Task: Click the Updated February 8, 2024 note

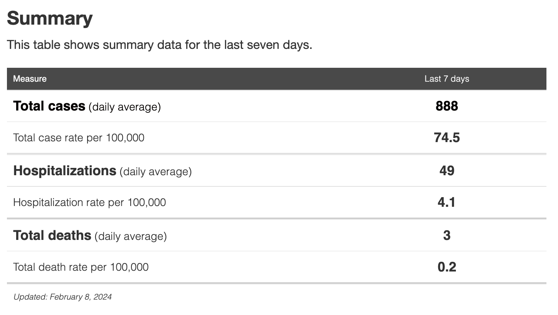Action: tap(62, 297)
